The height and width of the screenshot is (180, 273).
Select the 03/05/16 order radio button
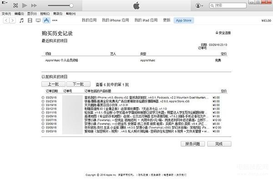(43, 128)
